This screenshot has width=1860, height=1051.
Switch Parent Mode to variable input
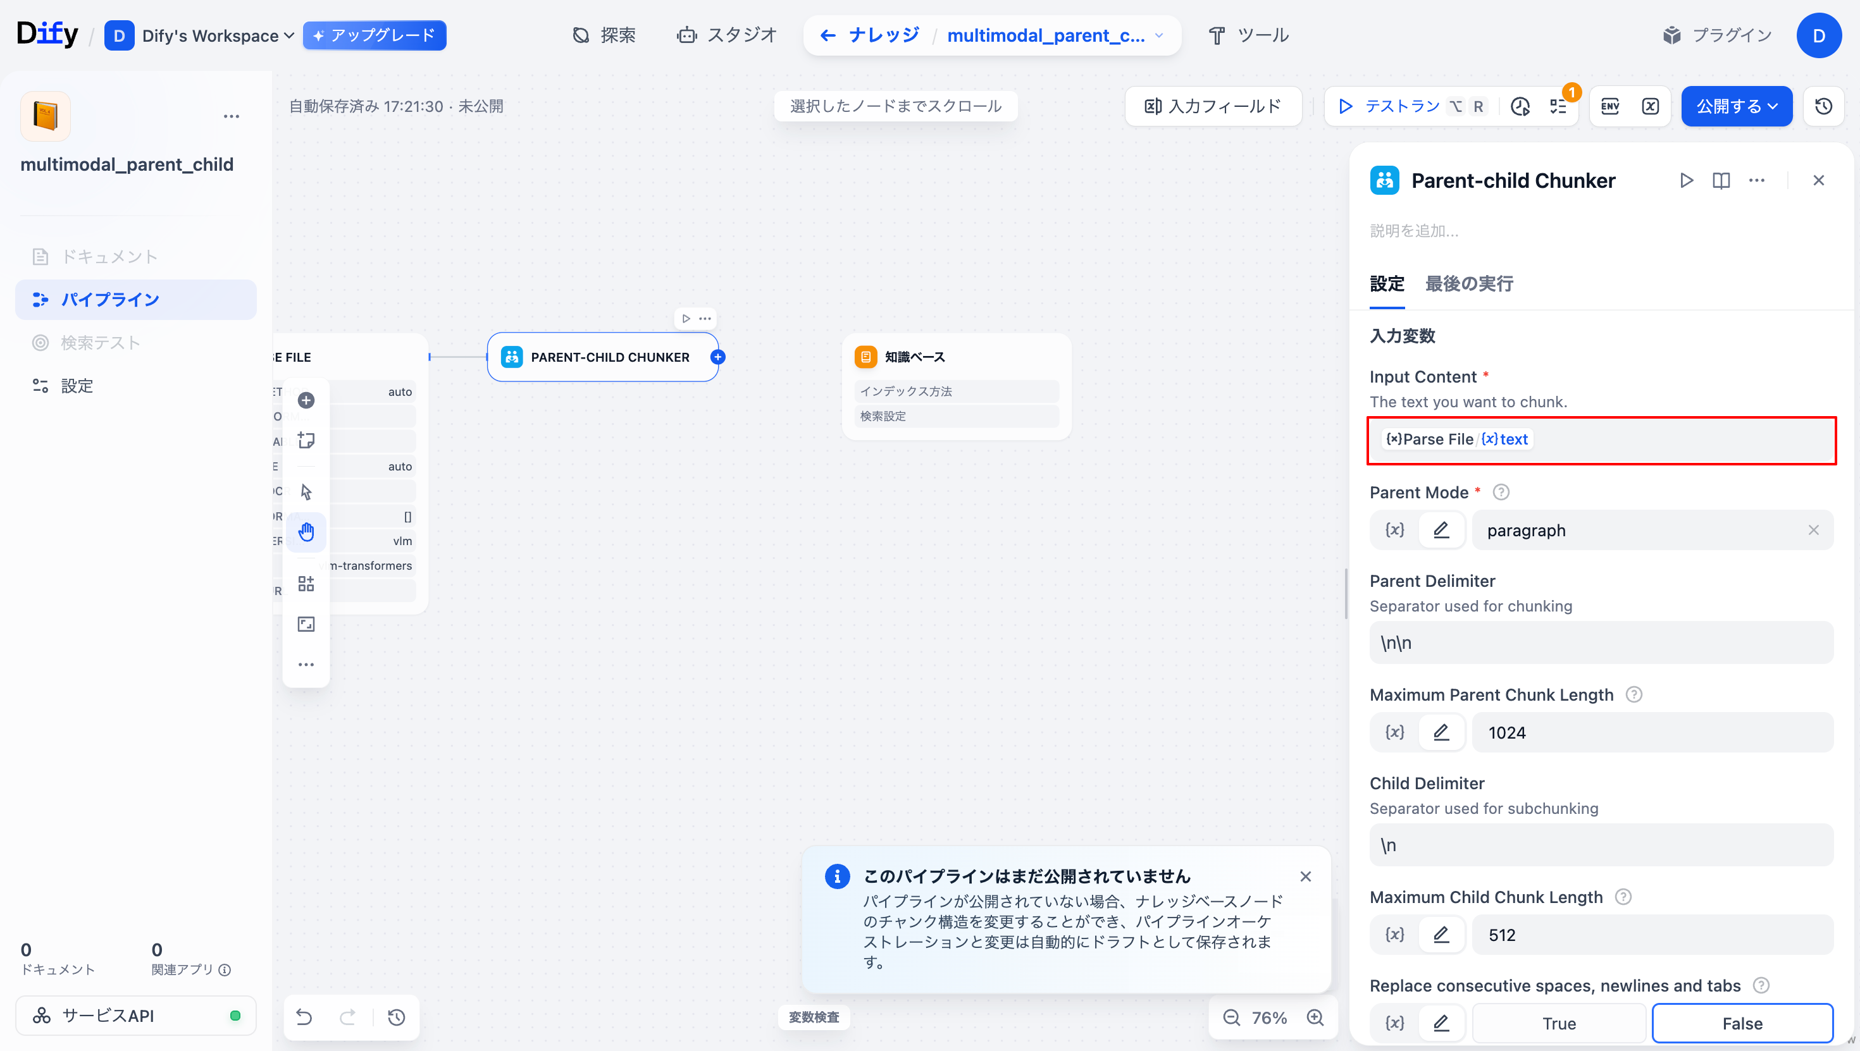1394,530
